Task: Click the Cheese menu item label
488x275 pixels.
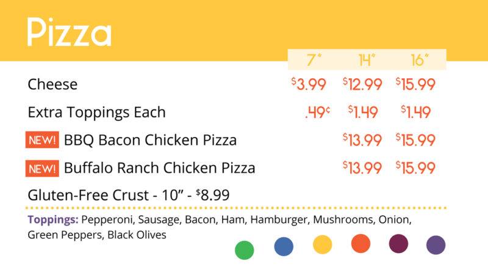Action: tap(52, 84)
